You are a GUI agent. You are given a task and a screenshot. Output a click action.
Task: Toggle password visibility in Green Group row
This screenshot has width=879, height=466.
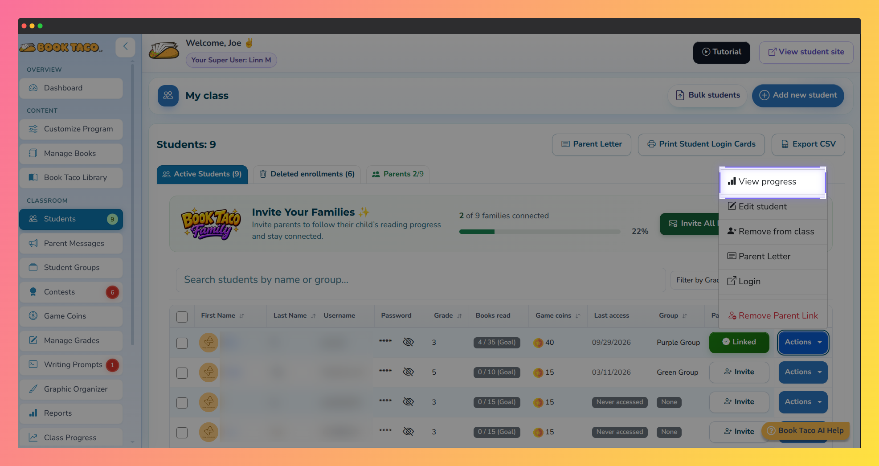pyautogui.click(x=408, y=372)
